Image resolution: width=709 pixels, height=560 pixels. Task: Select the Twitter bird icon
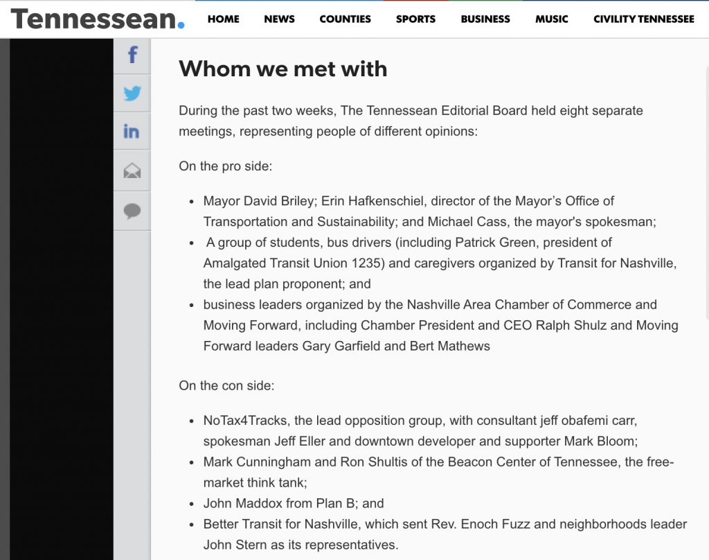[x=132, y=93]
